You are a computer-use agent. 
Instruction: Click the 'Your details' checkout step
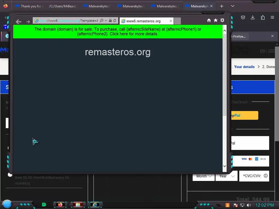click(244, 67)
